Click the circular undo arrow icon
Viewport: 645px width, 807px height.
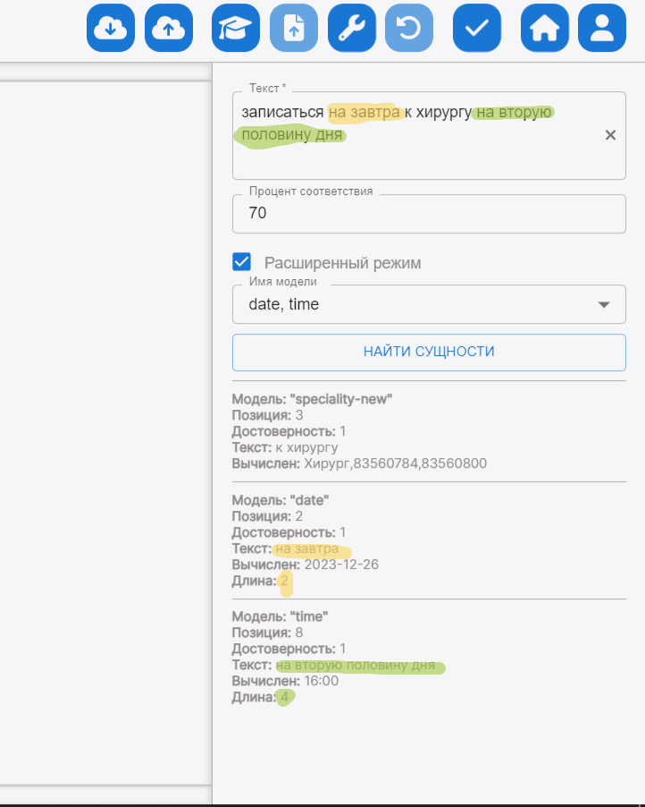(x=409, y=28)
